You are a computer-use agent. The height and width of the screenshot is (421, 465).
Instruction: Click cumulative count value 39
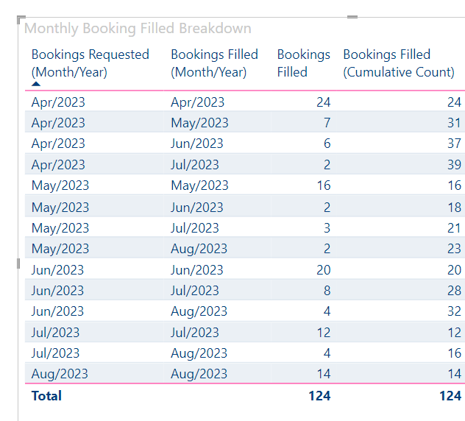click(x=454, y=165)
